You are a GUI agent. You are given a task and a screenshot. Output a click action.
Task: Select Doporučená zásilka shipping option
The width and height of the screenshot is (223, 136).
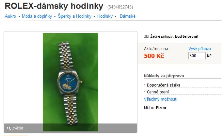[163, 85]
